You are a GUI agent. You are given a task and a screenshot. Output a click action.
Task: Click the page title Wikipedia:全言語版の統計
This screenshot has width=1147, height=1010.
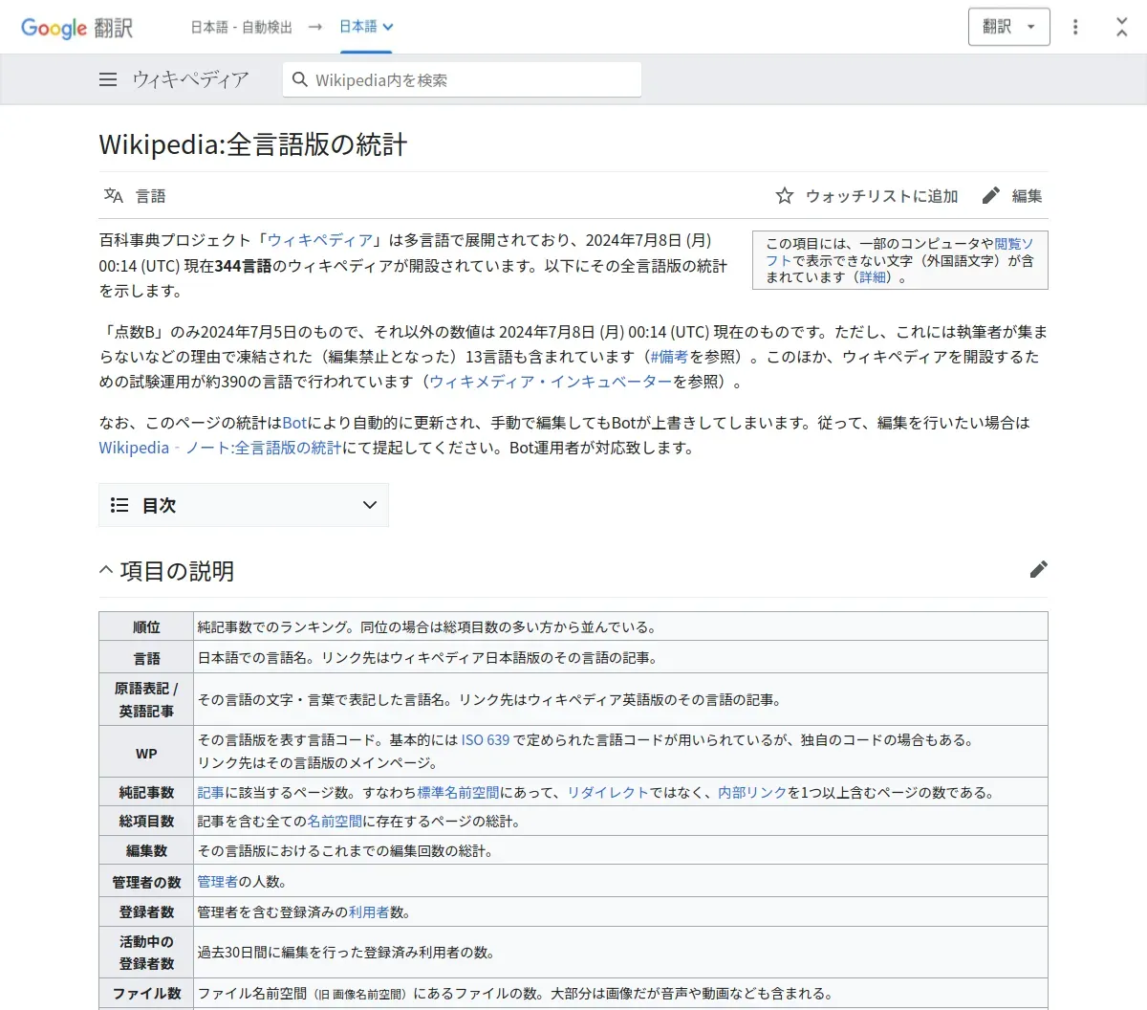253,144
